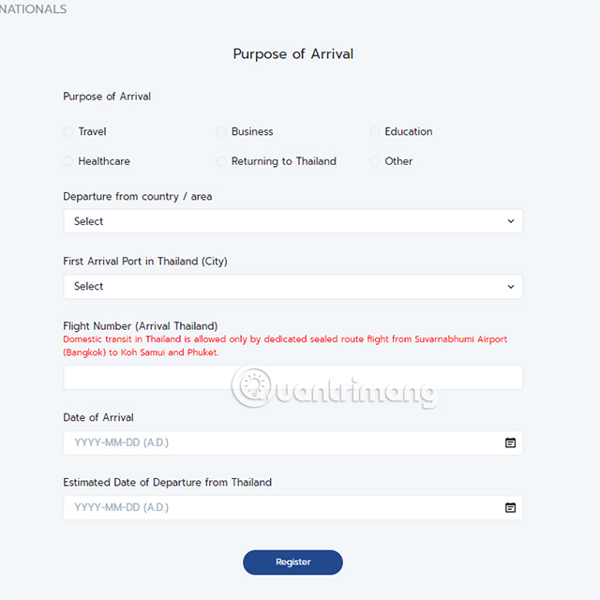Choose Business as purpose of arrival
This screenshot has width=600, height=600.
tap(222, 132)
